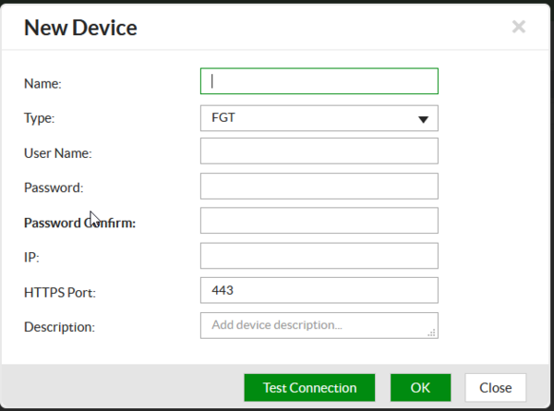Click the Description field resize handle
Image resolution: width=554 pixels, height=411 pixels.
tap(431, 333)
